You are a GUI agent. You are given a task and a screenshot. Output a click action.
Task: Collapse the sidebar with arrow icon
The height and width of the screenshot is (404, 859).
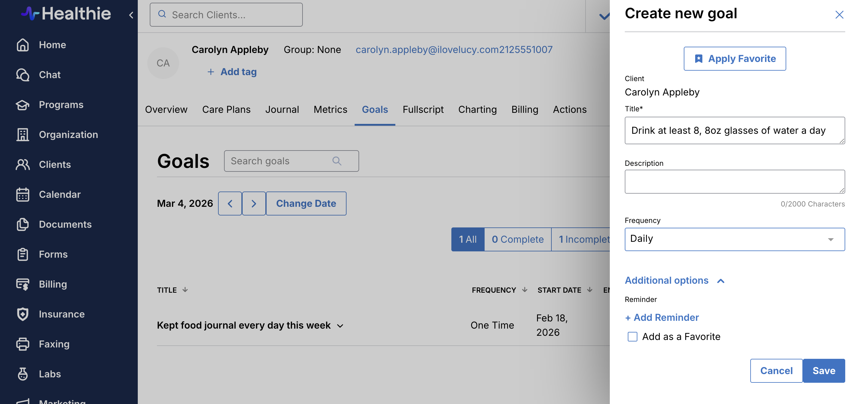[x=131, y=15]
